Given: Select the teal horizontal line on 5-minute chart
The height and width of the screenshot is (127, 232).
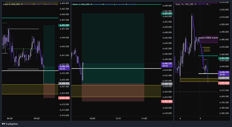Looking at the screenshot, I should (30, 18).
